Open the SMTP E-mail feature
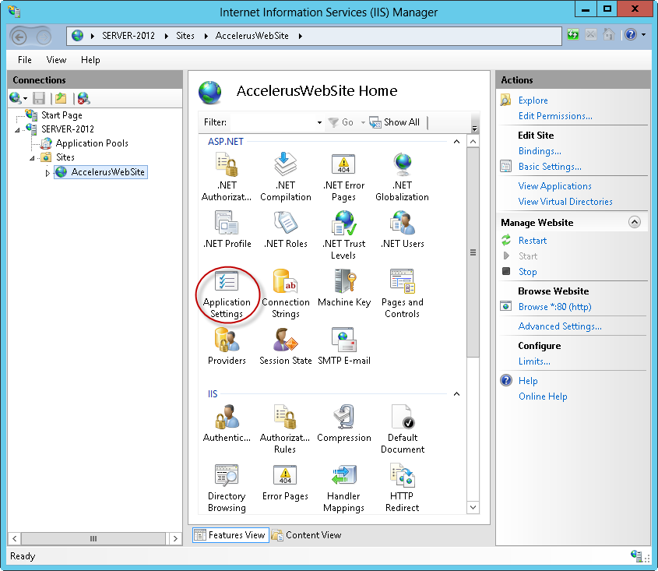658x571 pixels. point(343,347)
